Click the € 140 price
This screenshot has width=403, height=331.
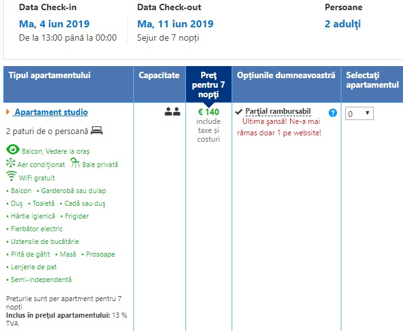click(209, 112)
